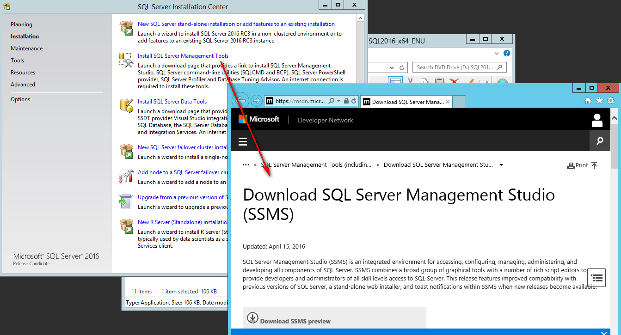The height and width of the screenshot is (335, 621).
Task: Dismiss the blue notification bar
Action: coord(604,332)
